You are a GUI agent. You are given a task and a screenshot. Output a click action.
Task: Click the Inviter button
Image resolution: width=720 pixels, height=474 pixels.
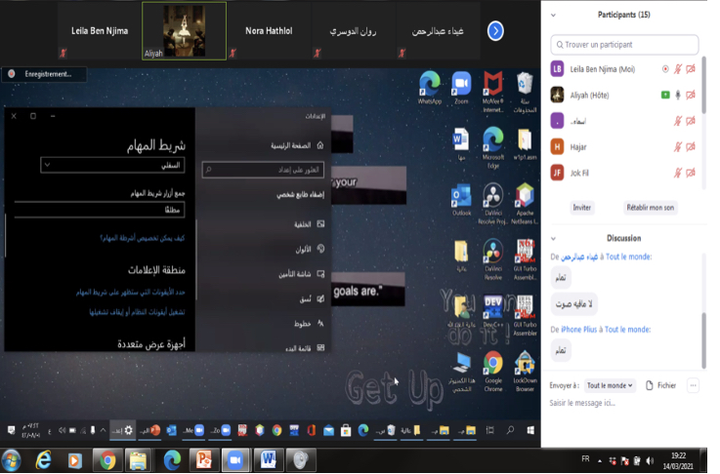(582, 208)
